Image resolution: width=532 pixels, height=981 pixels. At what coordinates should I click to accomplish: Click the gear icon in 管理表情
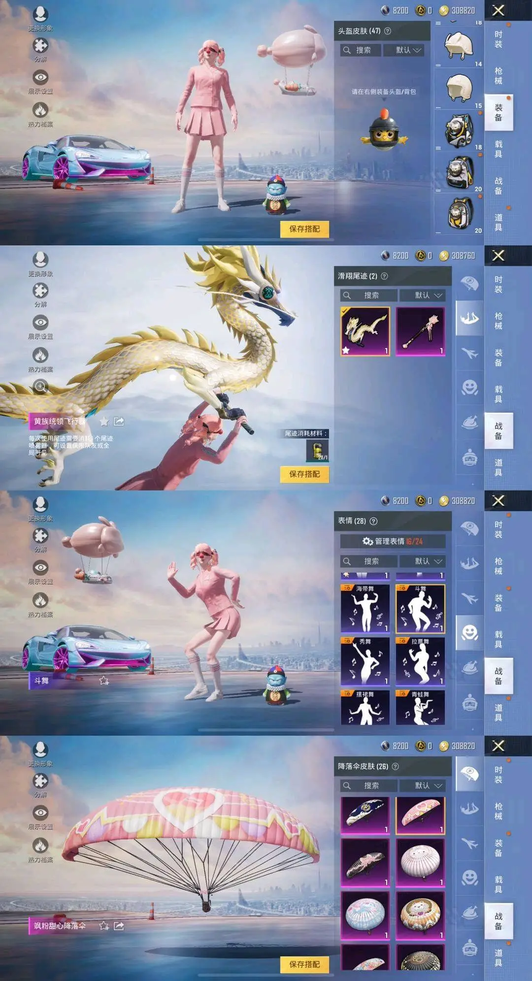367,541
